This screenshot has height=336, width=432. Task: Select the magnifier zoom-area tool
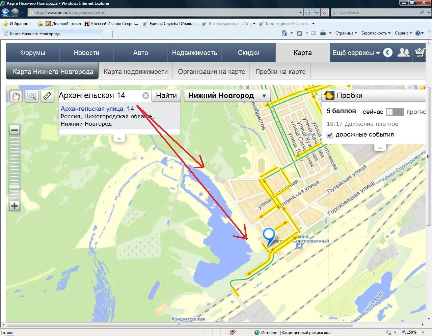click(32, 96)
